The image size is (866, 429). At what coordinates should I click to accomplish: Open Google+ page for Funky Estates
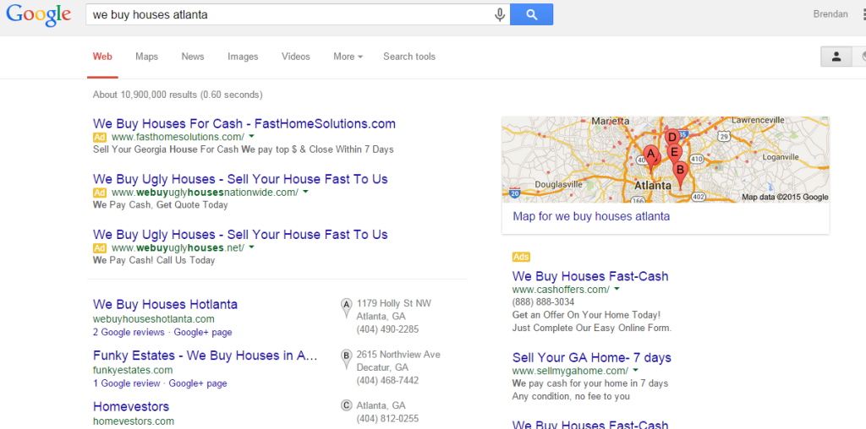[x=198, y=383]
